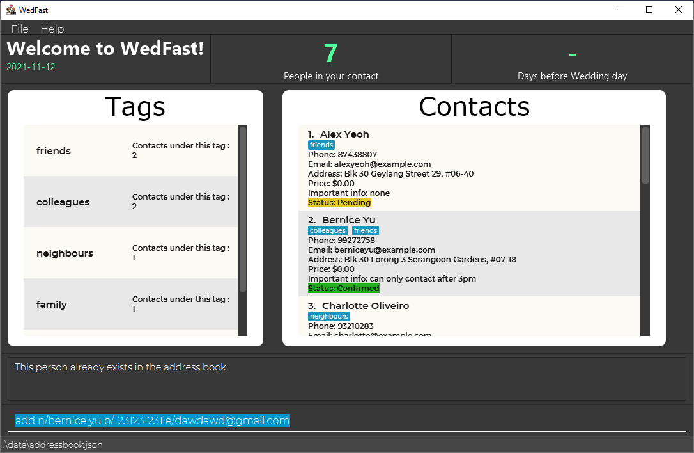Image resolution: width=694 pixels, height=453 pixels.
Task: Minimize the WedFast window
Action: click(x=621, y=10)
